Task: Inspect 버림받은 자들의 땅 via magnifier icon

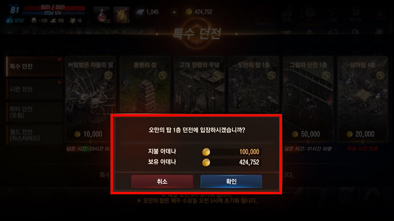Action: coord(108,75)
